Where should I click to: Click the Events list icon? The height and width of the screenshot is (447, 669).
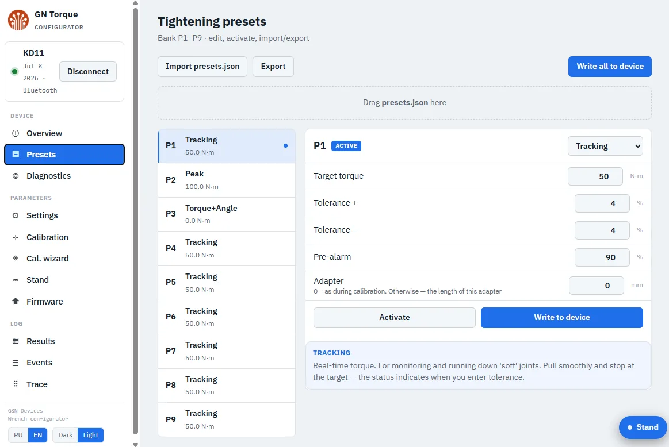tap(16, 363)
